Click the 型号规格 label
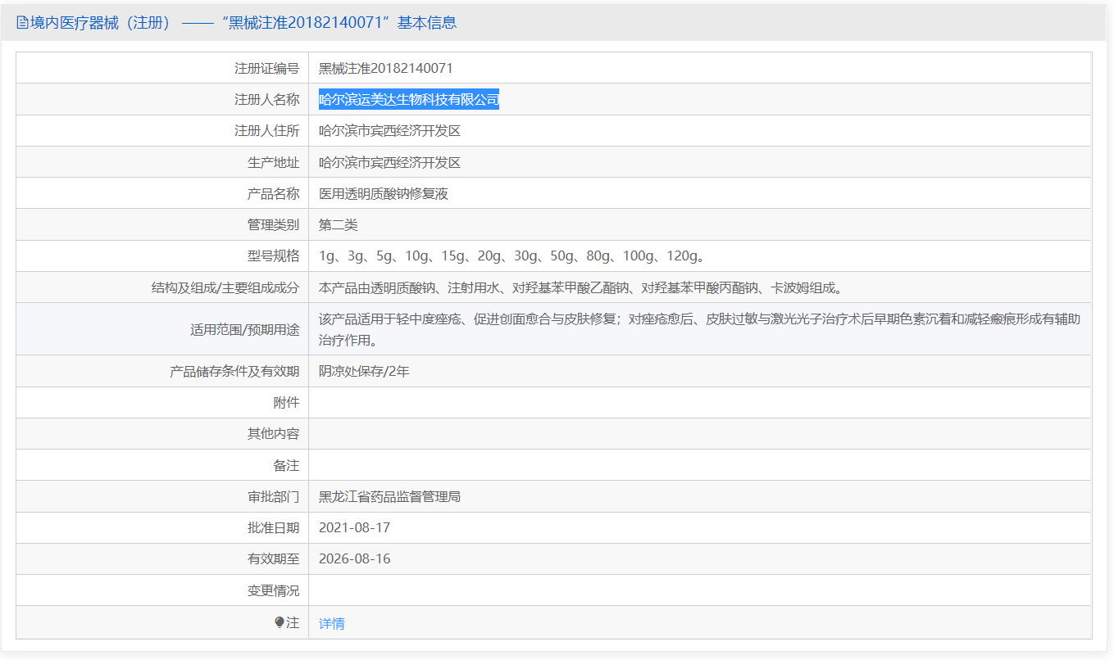This screenshot has width=1114, height=660. pos(274,256)
